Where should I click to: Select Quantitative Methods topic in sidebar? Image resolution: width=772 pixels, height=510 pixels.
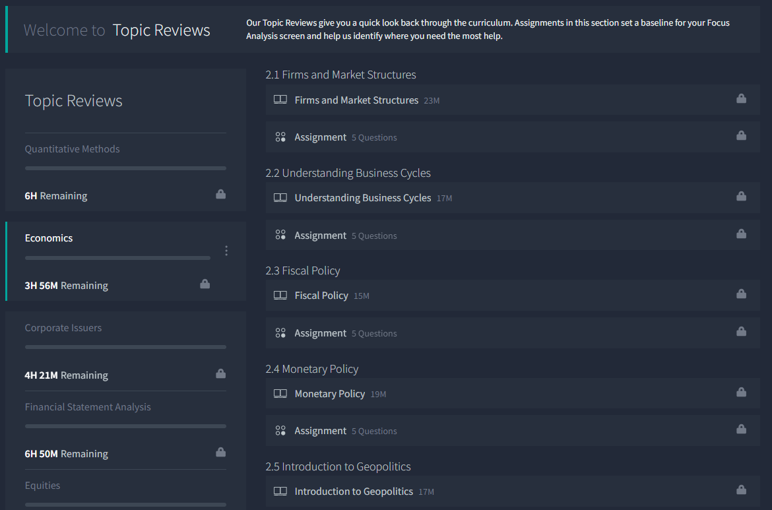[73, 149]
